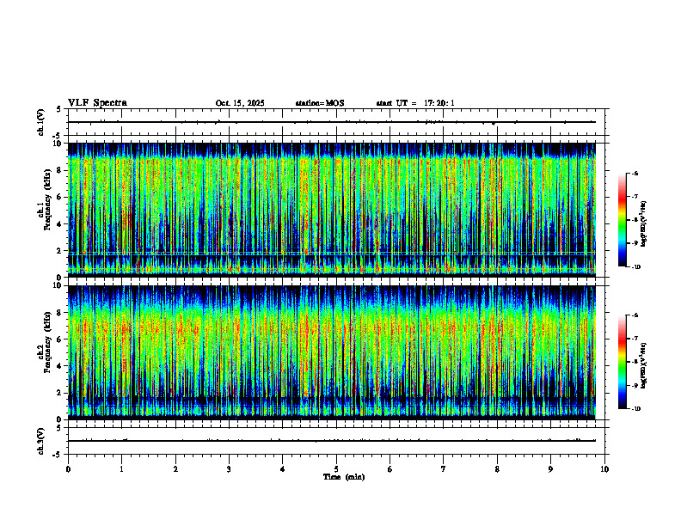Click the "-6" label on ch.2 color bar

[x=635, y=315]
